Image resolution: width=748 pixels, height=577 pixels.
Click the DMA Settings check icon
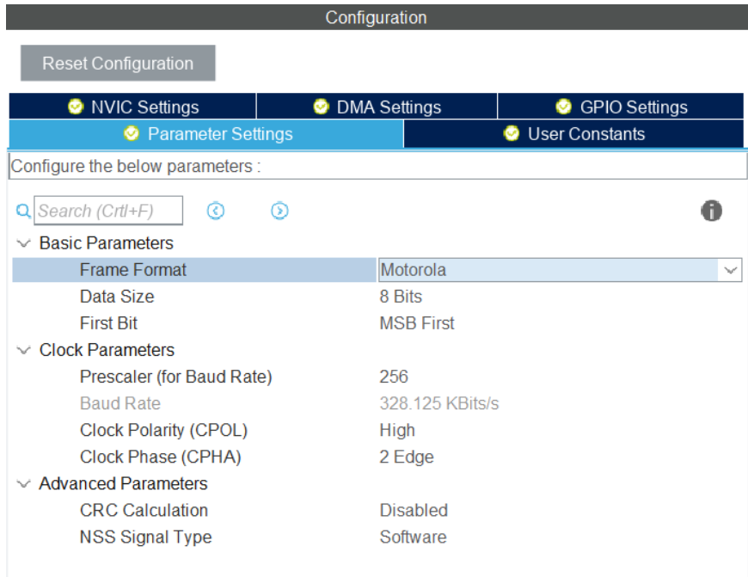pos(321,107)
